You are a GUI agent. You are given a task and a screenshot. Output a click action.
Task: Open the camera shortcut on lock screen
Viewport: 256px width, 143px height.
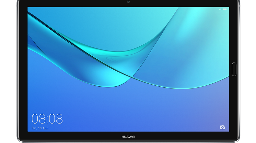222,127
